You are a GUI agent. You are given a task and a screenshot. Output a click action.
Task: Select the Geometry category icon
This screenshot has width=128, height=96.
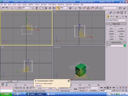click(108, 17)
